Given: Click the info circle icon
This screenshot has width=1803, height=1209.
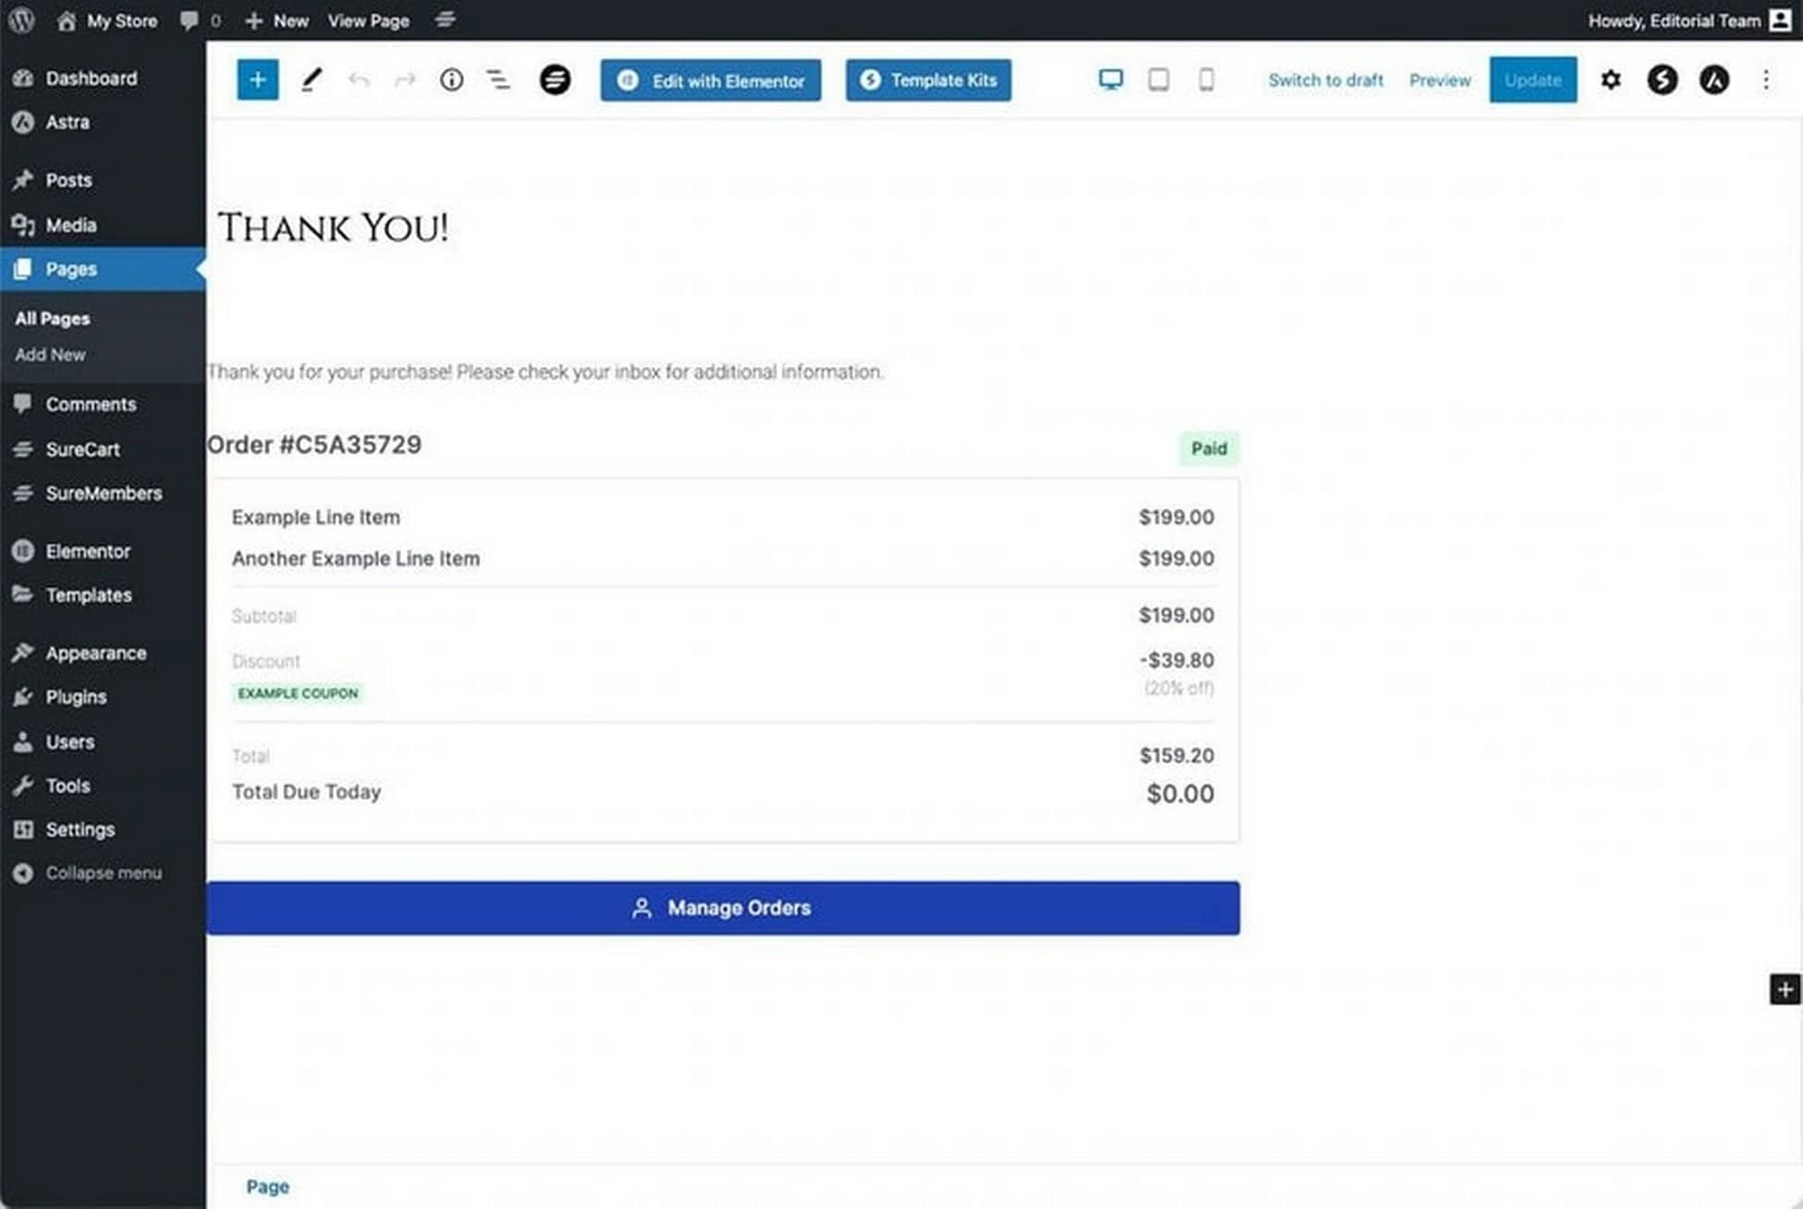Looking at the screenshot, I should pyautogui.click(x=451, y=79).
